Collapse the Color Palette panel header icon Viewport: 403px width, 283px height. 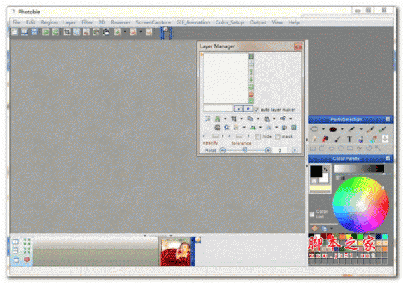[388, 158]
